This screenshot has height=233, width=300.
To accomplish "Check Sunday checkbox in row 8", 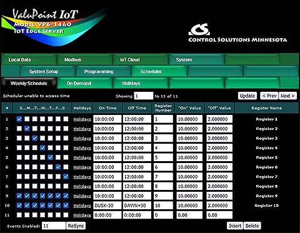I will [x=19, y=186].
